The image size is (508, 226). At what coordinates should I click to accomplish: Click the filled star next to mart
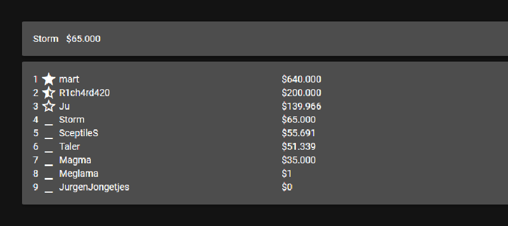point(49,79)
